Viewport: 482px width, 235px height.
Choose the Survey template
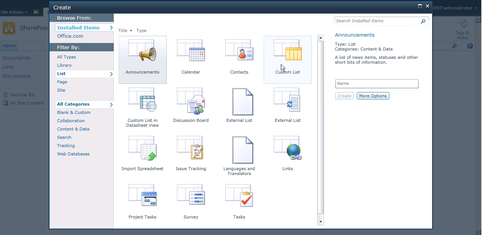click(191, 204)
